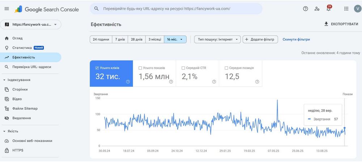Click the HTTPS padlock icon
Screen dimensions: 362x166
(x=7, y=150)
